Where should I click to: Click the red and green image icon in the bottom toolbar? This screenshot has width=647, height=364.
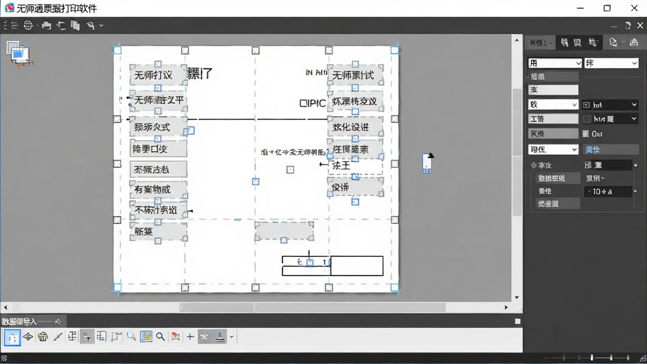176,337
